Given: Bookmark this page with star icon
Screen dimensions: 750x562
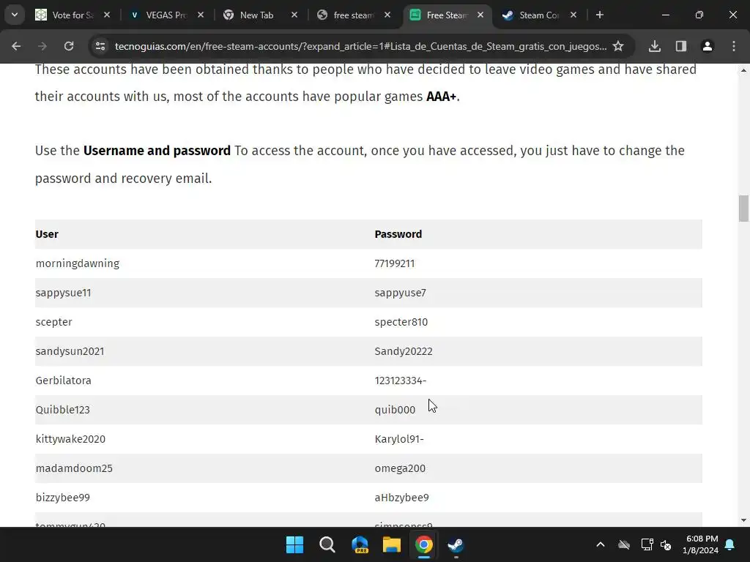Looking at the screenshot, I should tap(618, 46).
